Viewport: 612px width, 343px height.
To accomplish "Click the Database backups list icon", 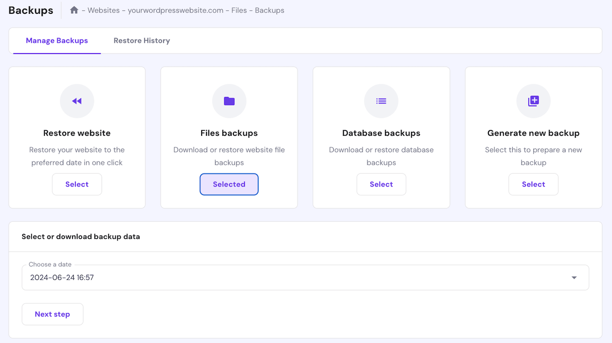I will click(x=381, y=101).
